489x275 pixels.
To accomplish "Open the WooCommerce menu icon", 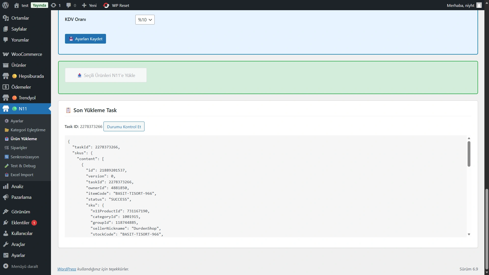I will click(x=6, y=54).
